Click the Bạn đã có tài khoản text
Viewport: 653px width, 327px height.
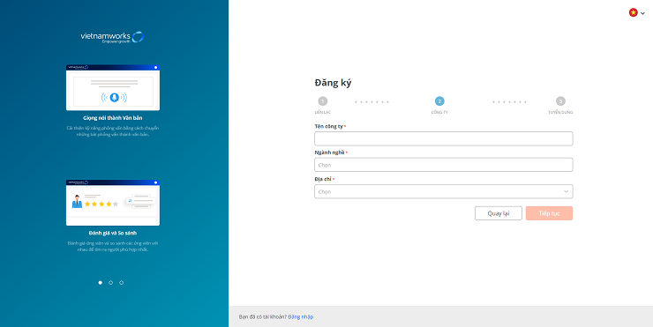[x=263, y=317]
